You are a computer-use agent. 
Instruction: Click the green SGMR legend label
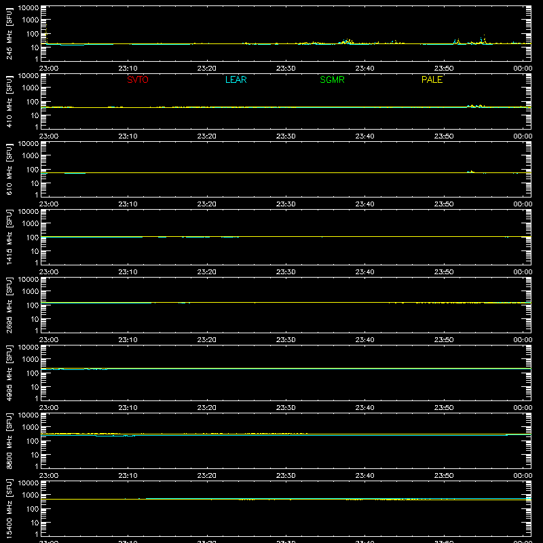[332, 79]
